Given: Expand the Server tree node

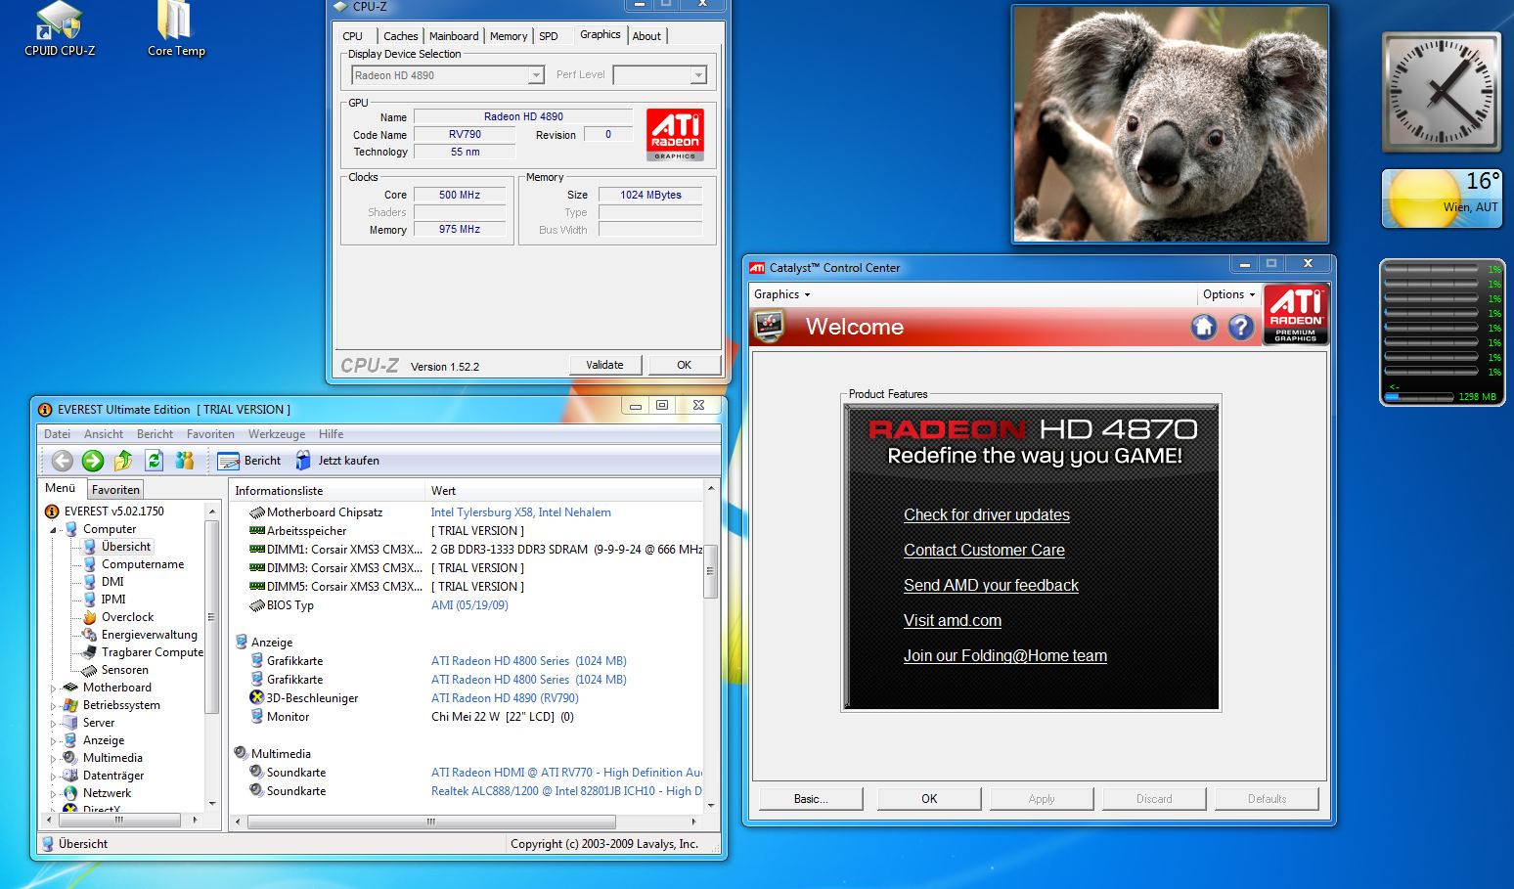Looking at the screenshot, I should (53, 724).
